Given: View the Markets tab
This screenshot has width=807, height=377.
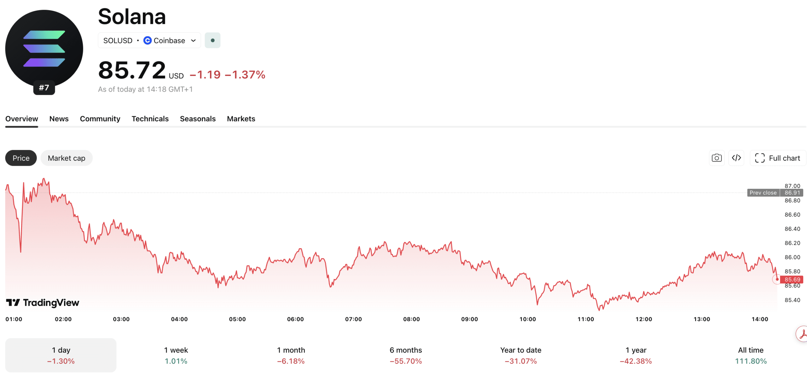Looking at the screenshot, I should pyautogui.click(x=241, y=119).
